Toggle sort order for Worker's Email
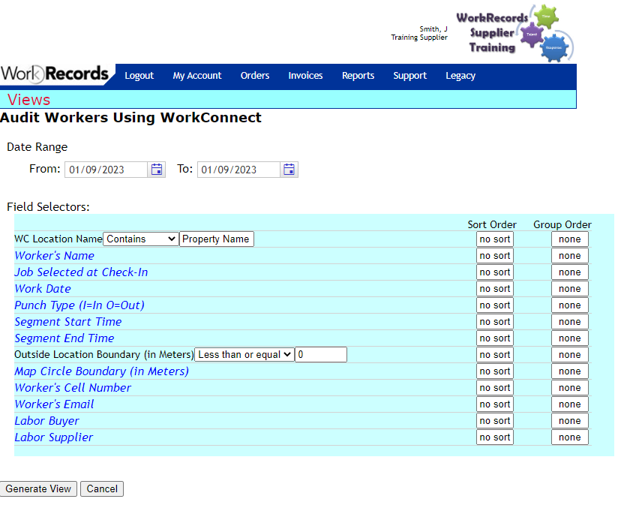The image size is (636, 508). 495,404
